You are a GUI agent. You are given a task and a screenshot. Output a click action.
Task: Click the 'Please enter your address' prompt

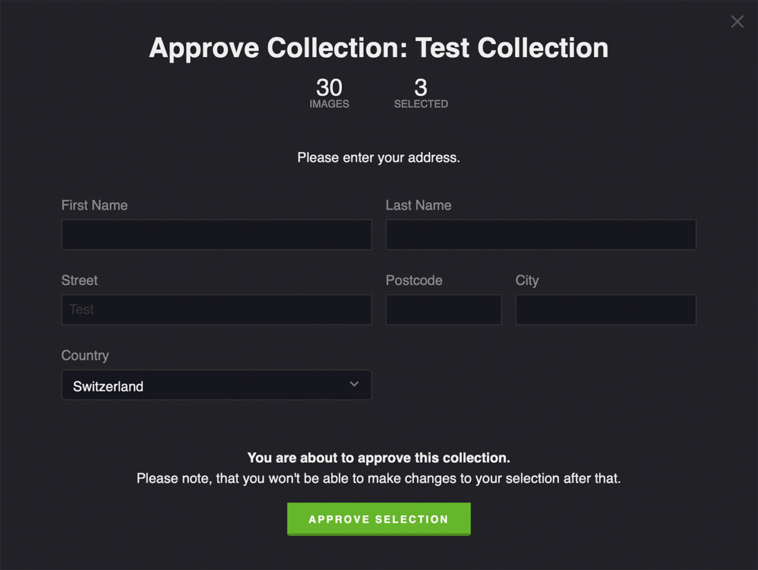tap(379, 157)
